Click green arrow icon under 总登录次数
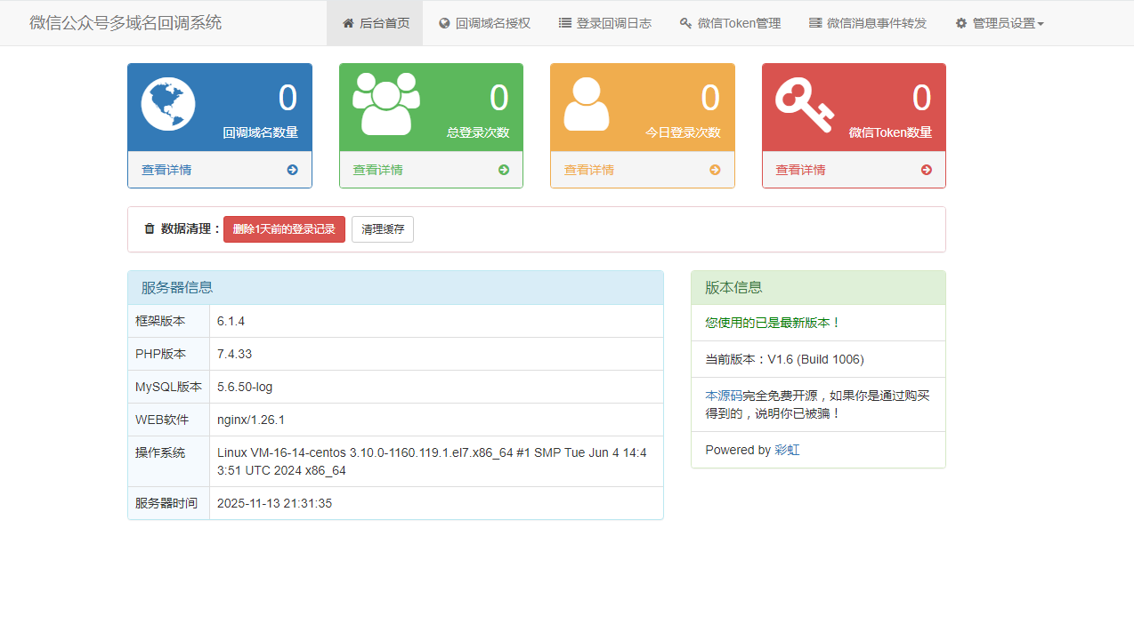The image size is (1134, 632). [x=504, y=170]
